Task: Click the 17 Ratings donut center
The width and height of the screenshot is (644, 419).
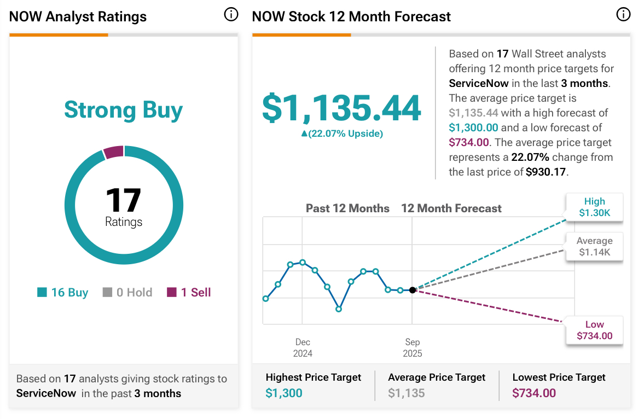Action: (124, 206)
